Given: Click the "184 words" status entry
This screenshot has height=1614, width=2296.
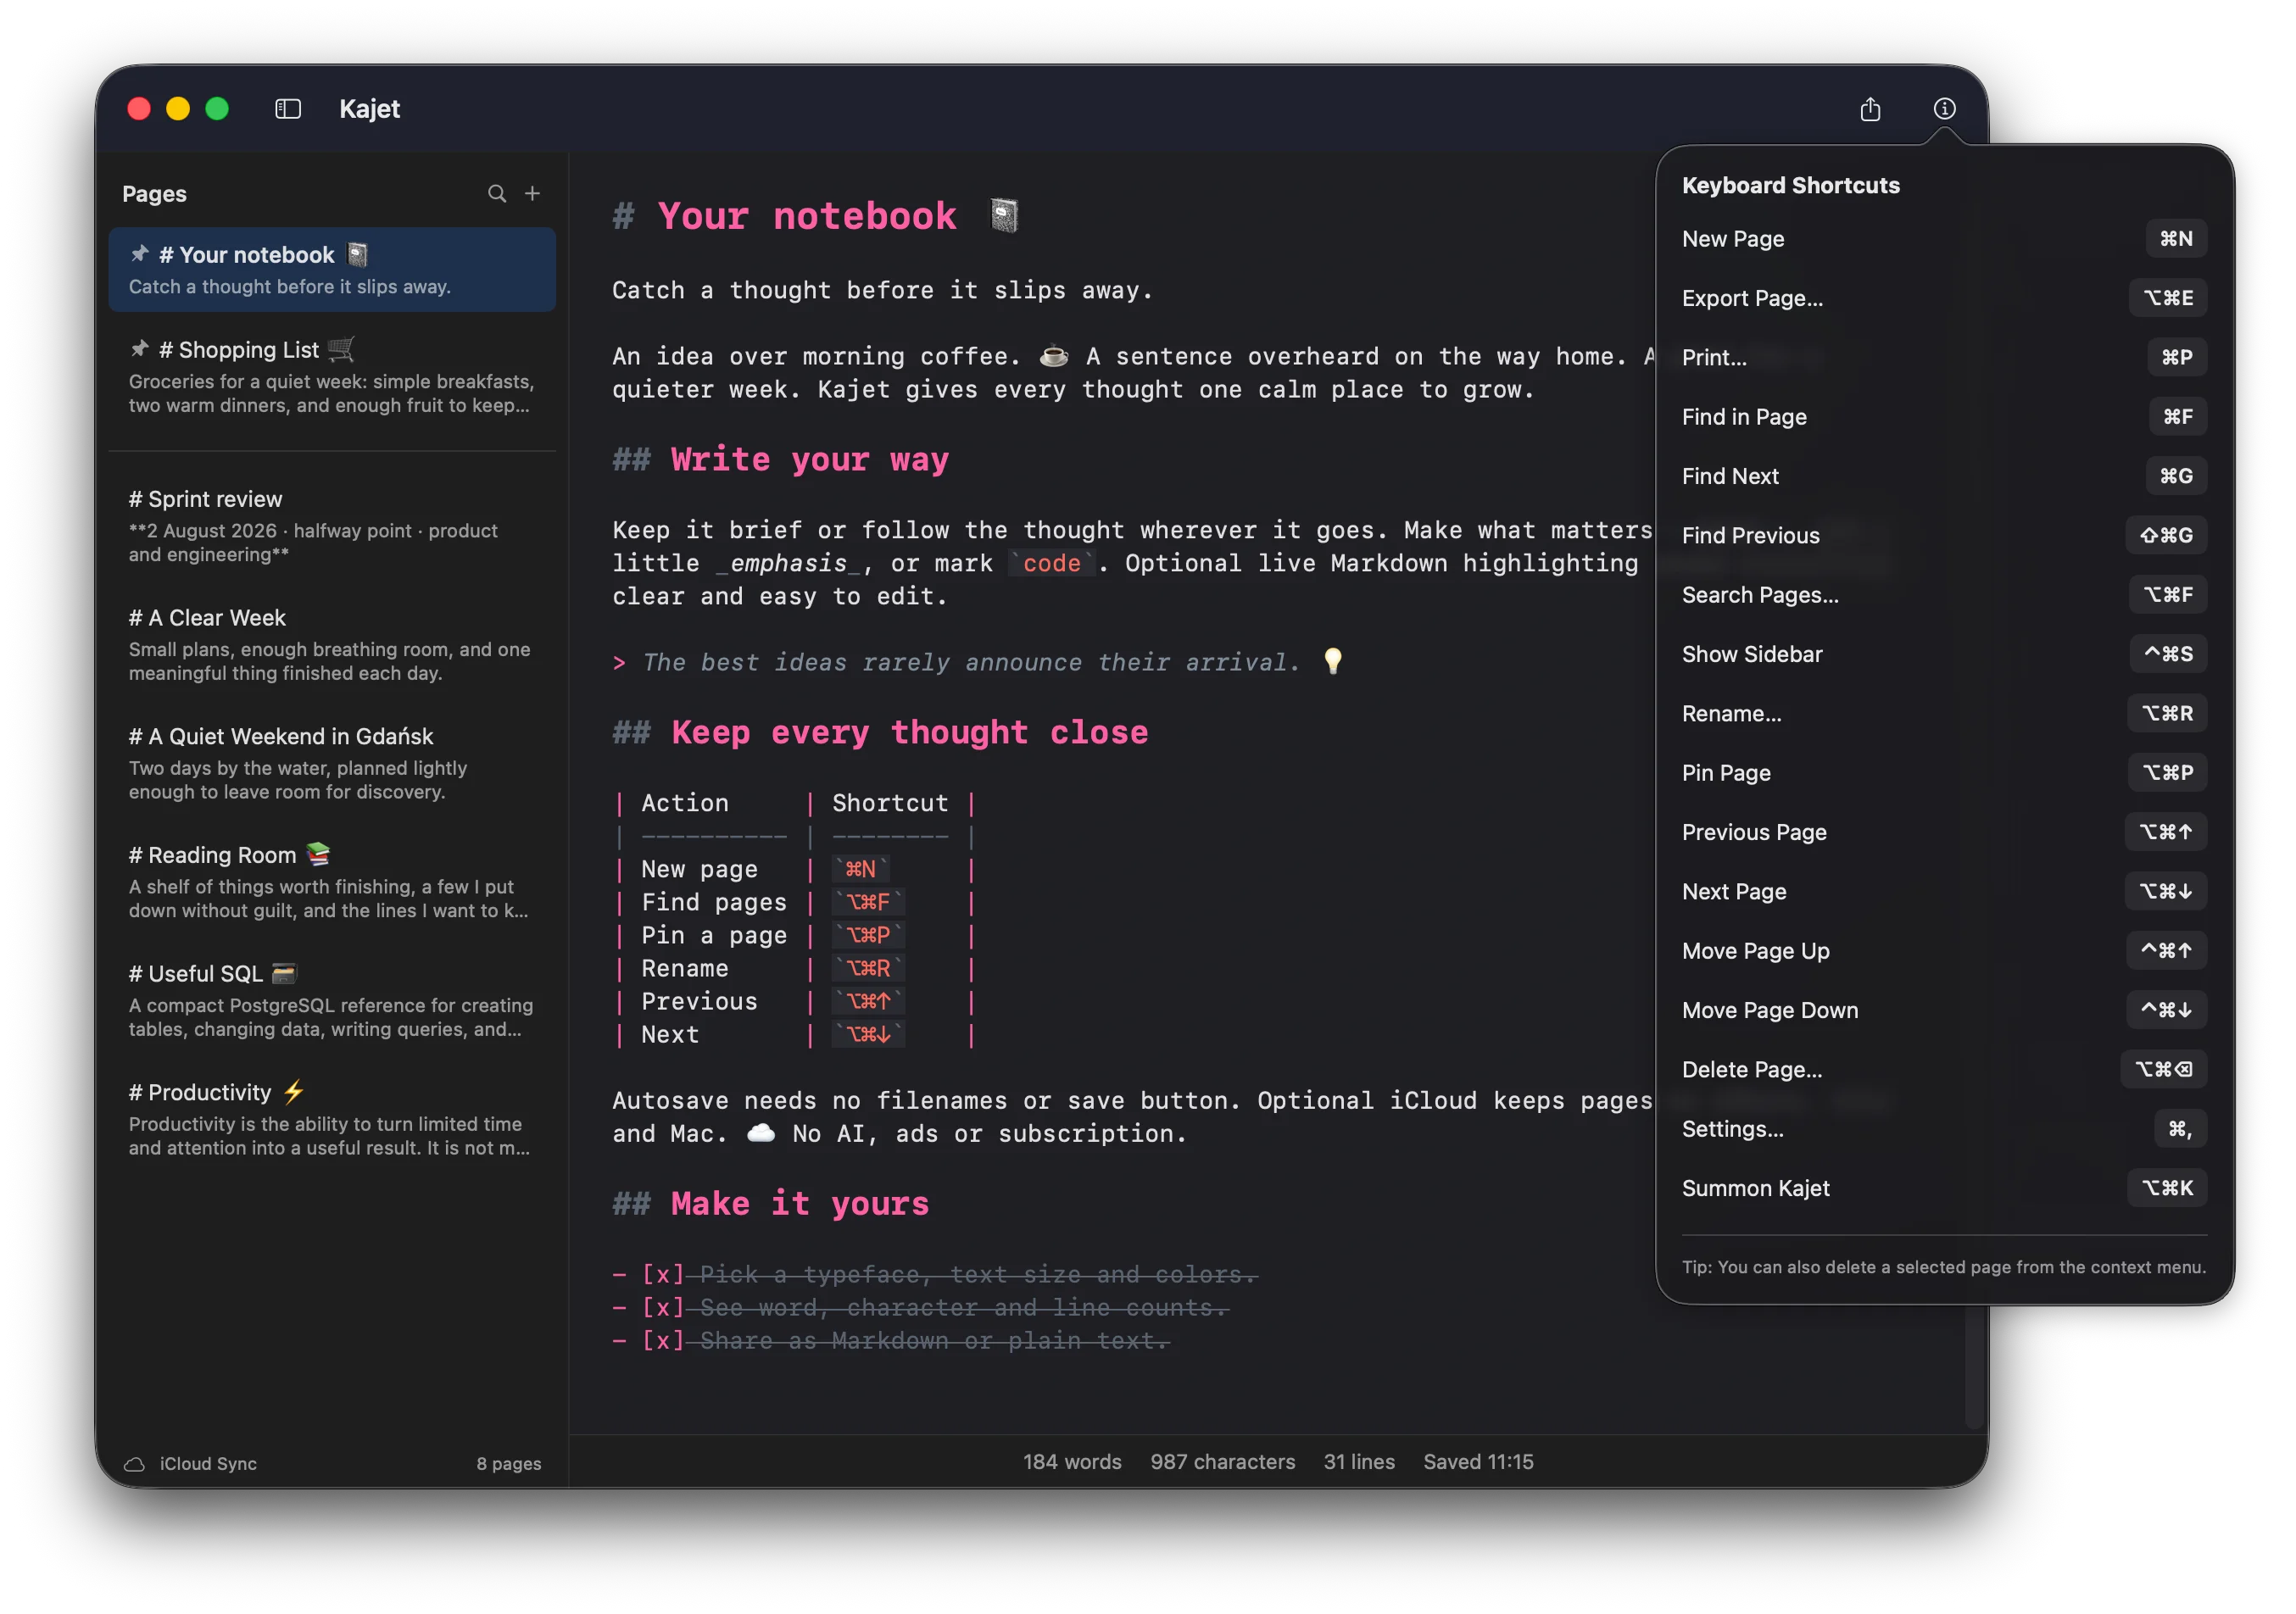Looking at the screenshot, I should pos(1072,1462).
